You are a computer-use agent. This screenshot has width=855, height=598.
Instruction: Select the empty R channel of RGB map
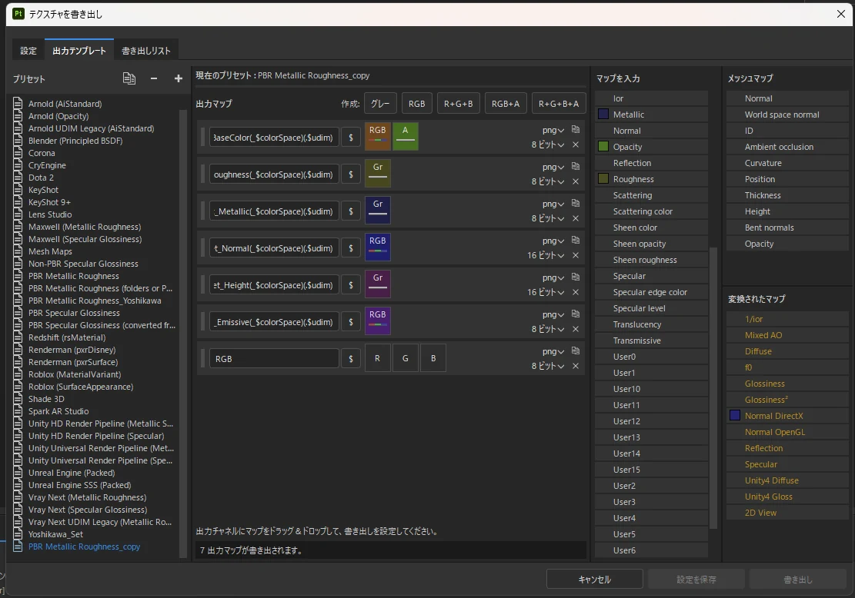377,358
